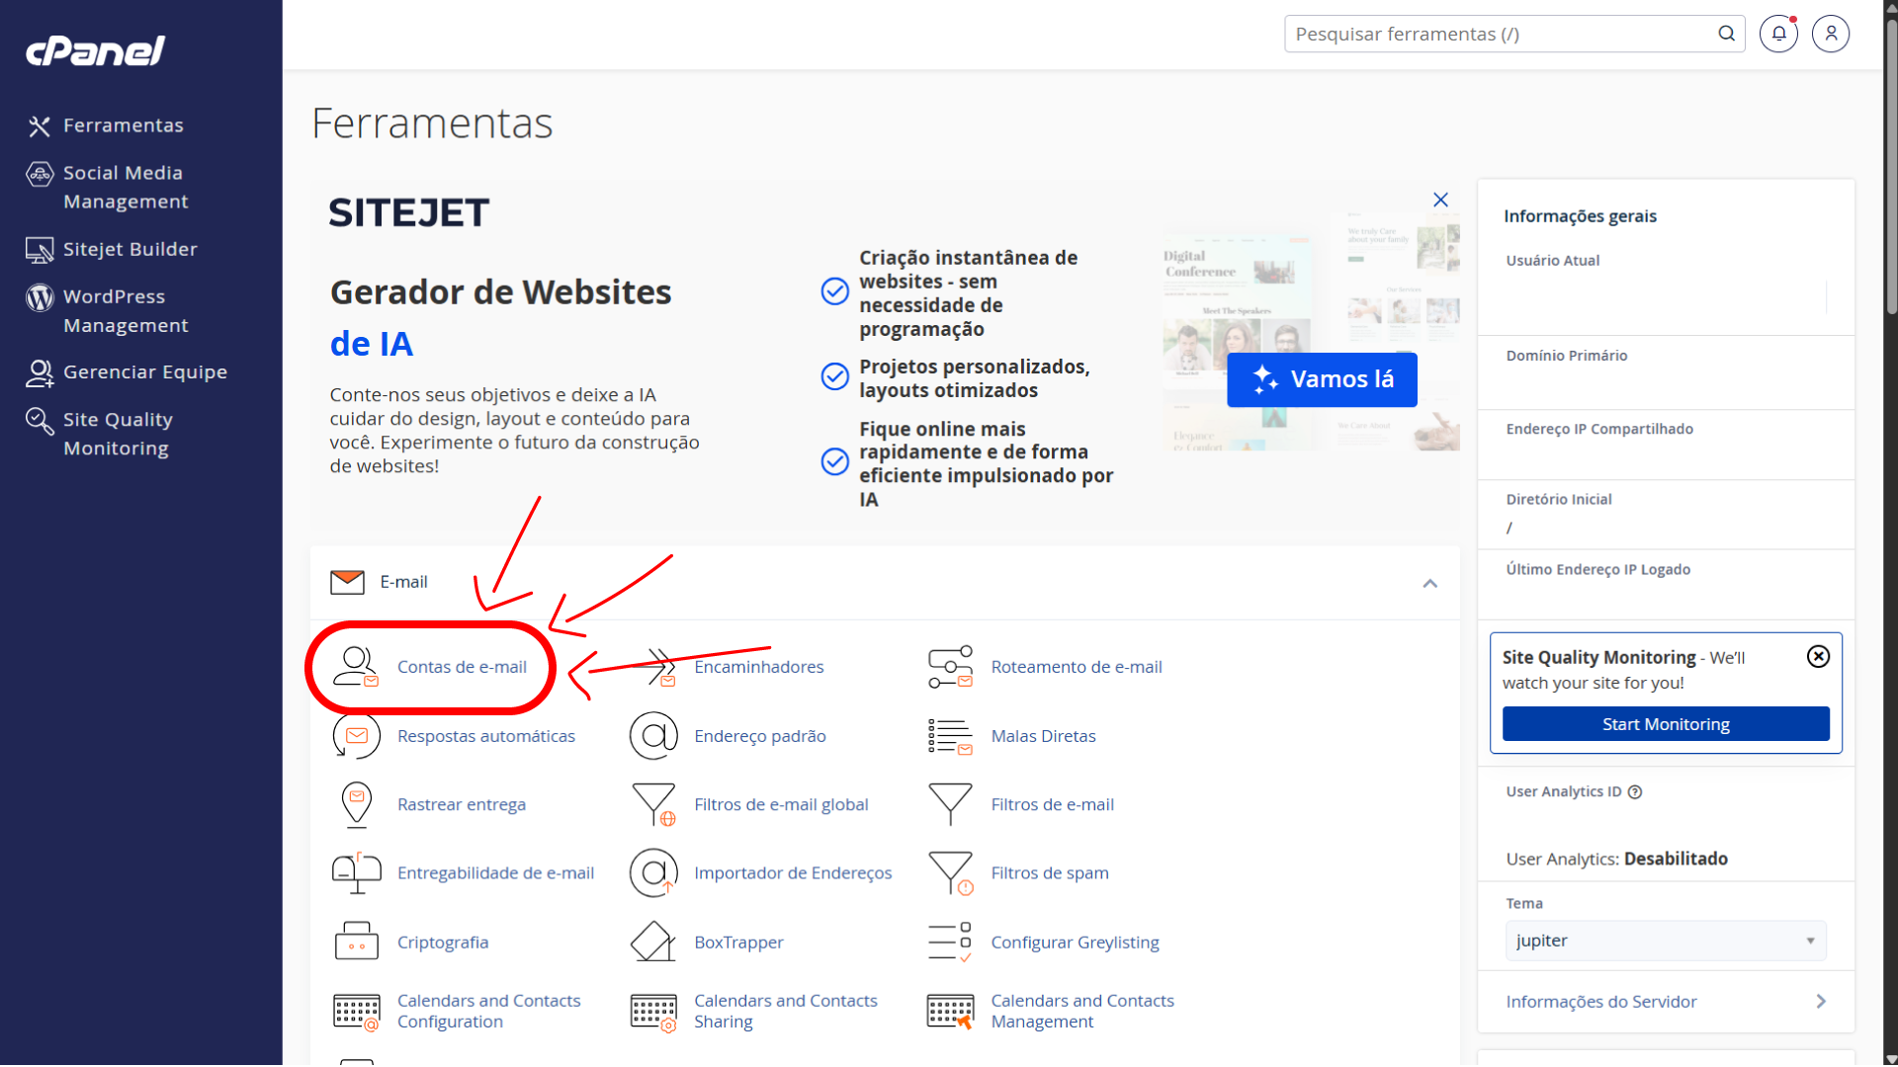Collapse the E-mail section chevron

pyautogui.click(x=1429, y=583)
